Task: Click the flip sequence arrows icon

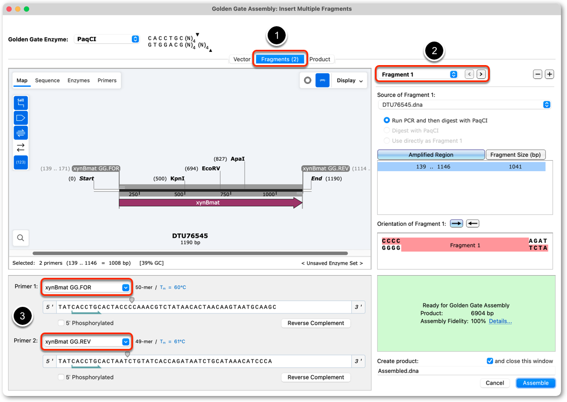Action: click(21, 148)
